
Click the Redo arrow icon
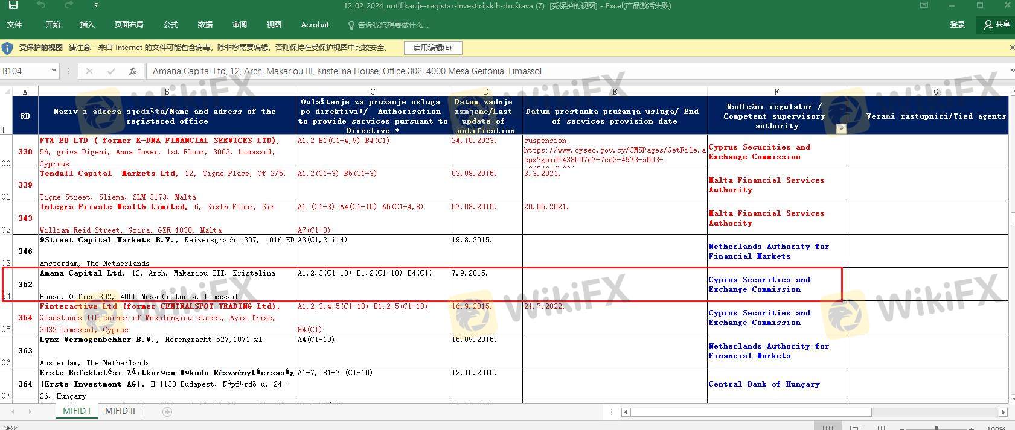tap(68, 5)
